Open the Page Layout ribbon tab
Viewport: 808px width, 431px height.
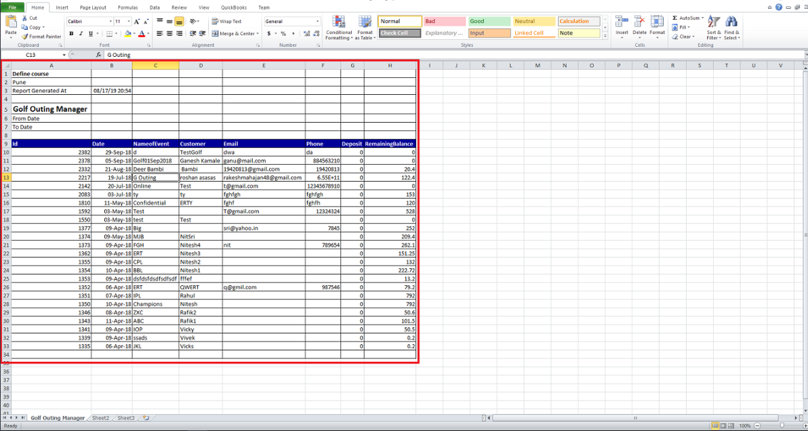pos(93,7)
